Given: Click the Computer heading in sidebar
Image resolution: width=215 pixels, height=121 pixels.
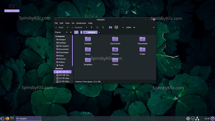Looking at the screenshot, I should tap(60, 36).
